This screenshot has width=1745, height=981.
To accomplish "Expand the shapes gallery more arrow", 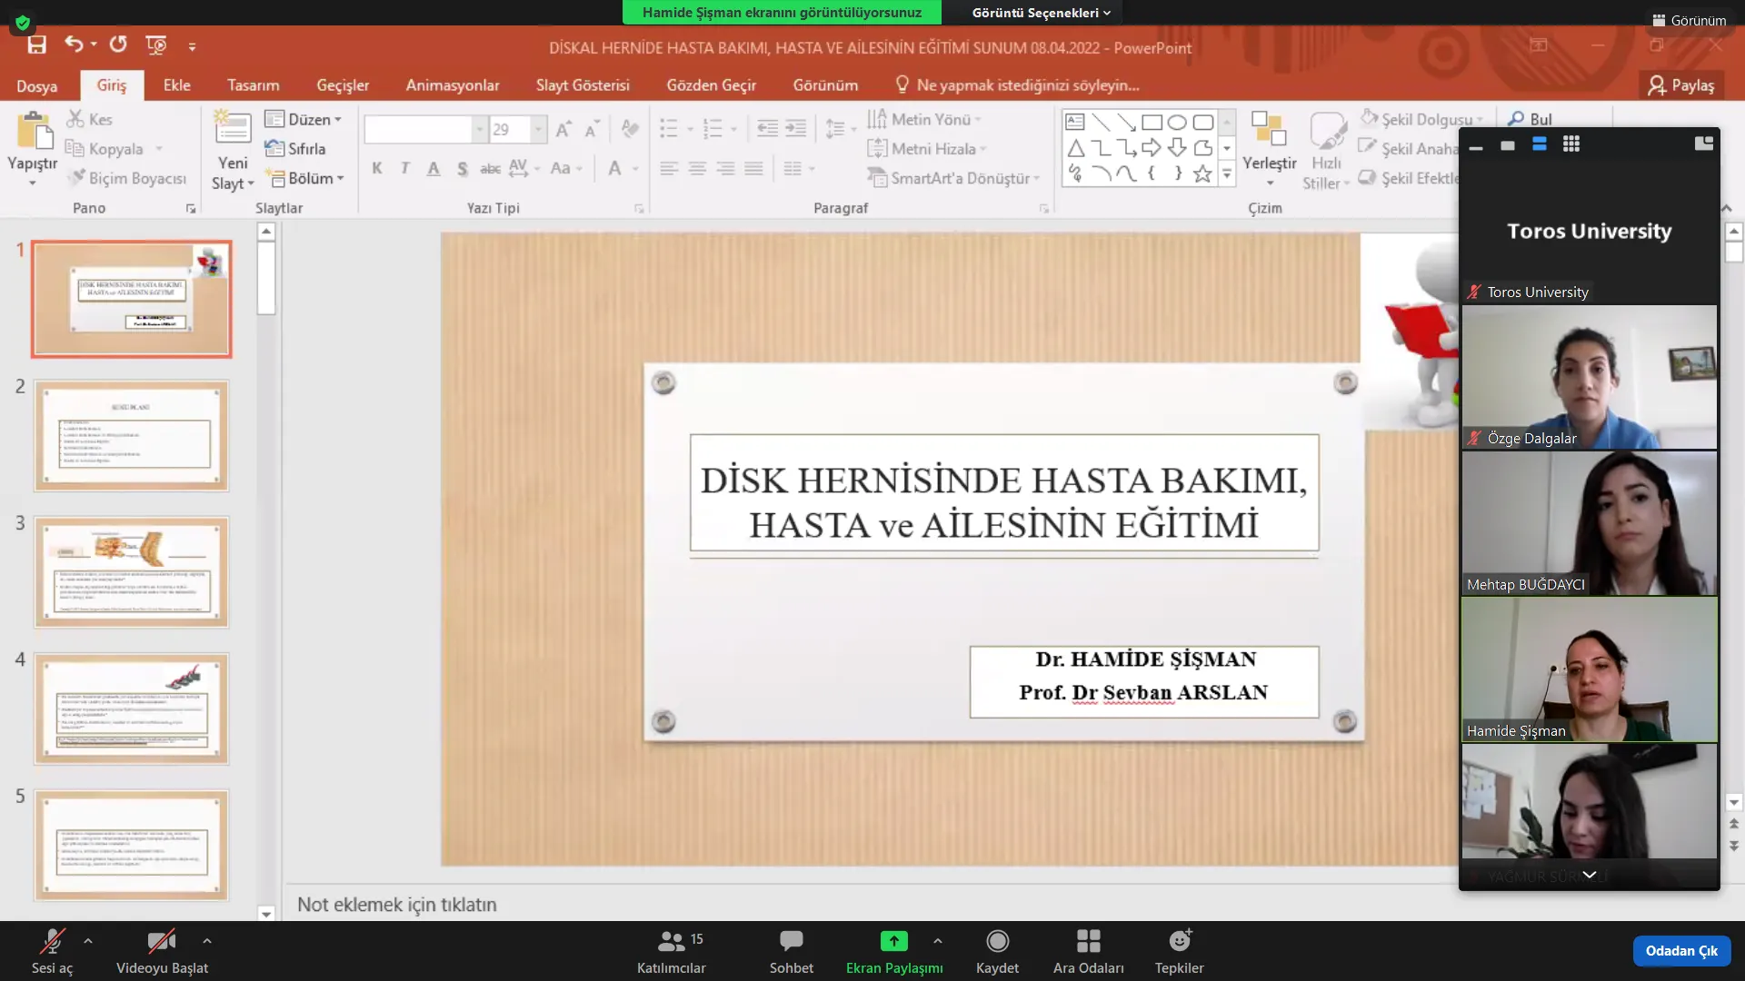I will 1227,174.
